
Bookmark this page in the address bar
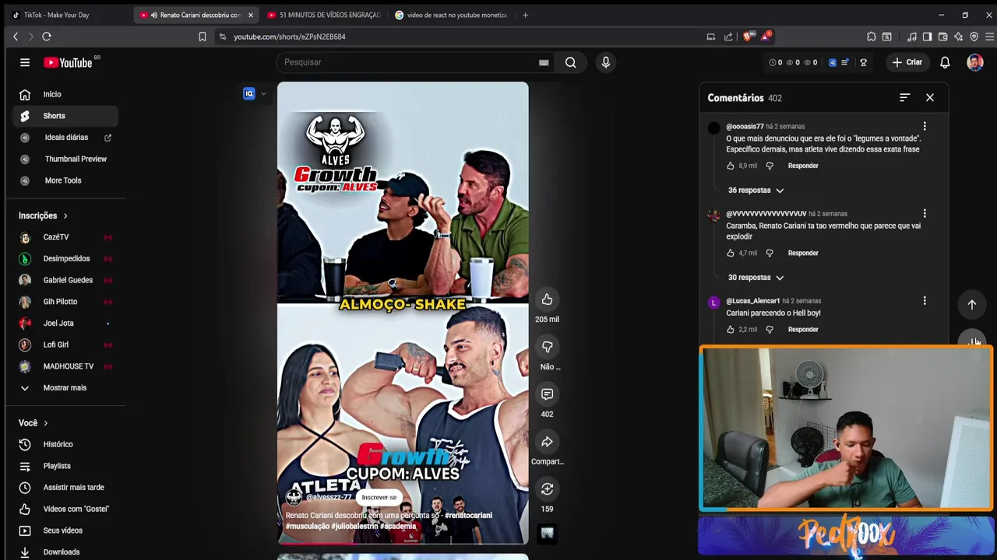[203, 37]
